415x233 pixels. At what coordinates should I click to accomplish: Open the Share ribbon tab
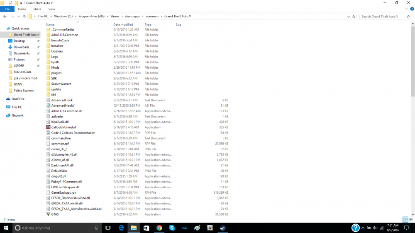(37, 9)
